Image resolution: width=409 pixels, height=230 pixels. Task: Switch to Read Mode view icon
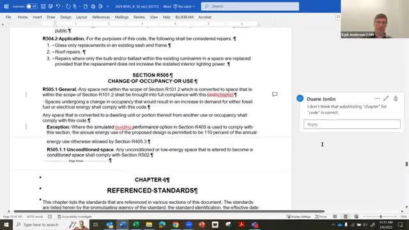point(335,217)
